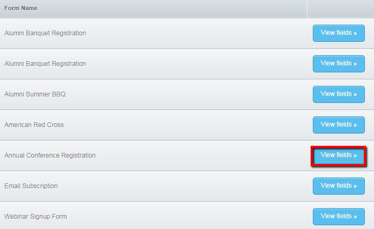Select the second Alumni Banquet Registration name

point(45,64)
